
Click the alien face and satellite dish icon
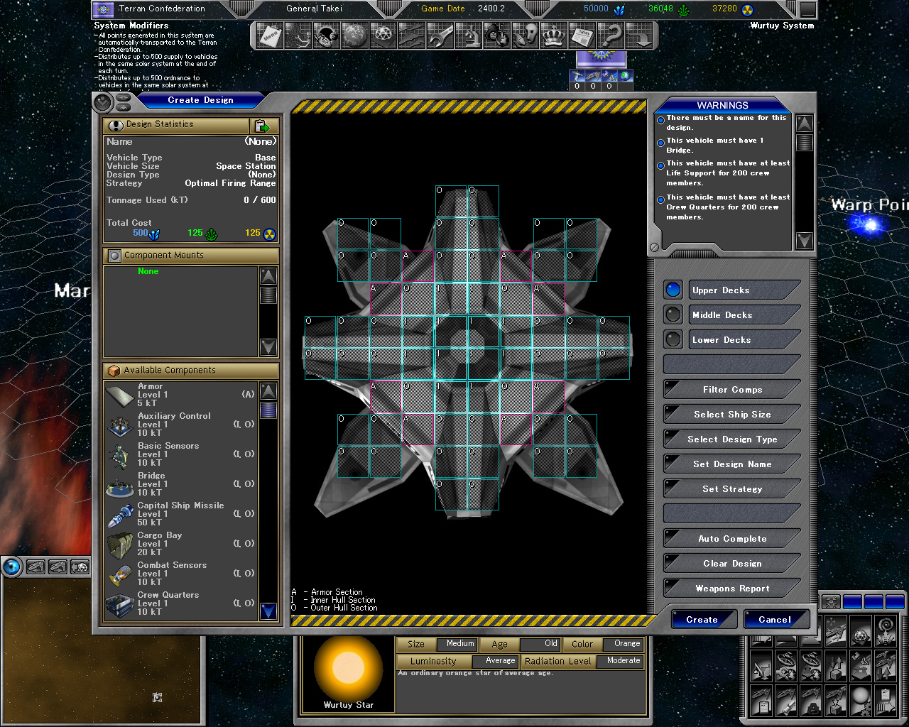point(526,35)
